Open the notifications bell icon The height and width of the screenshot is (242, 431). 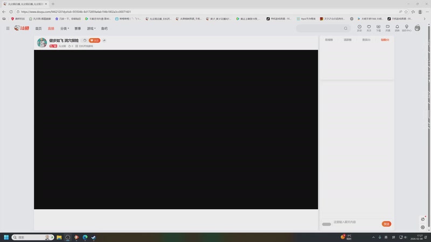(x=397, y=28)
